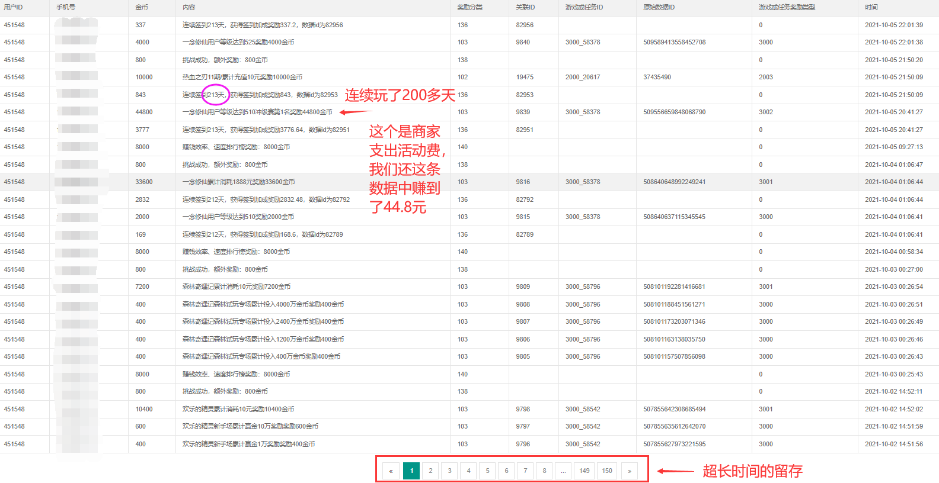The height and width of the screenshot is (483, 939).
Task: Select page 4 in the pagination bar
Action: pyautogui.click(x=468, y=471)
